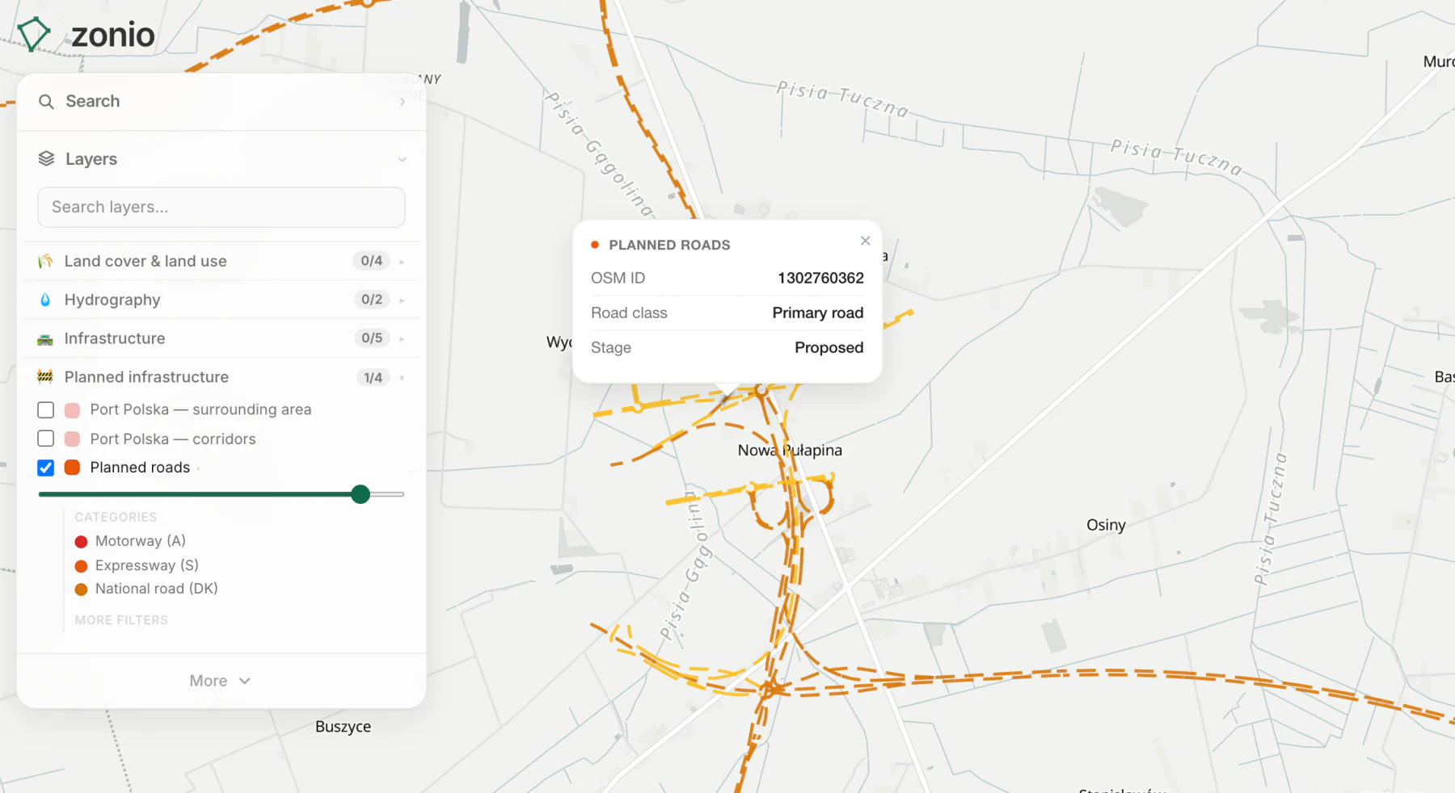Image resolution: width=1455 pixels, height=793 pixels.
Task: Click the orange dot in Planned Roads popup
Action: [x=595, y=245]
